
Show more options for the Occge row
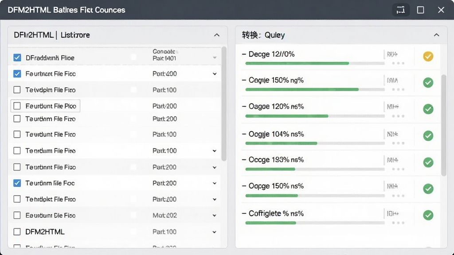398,169
